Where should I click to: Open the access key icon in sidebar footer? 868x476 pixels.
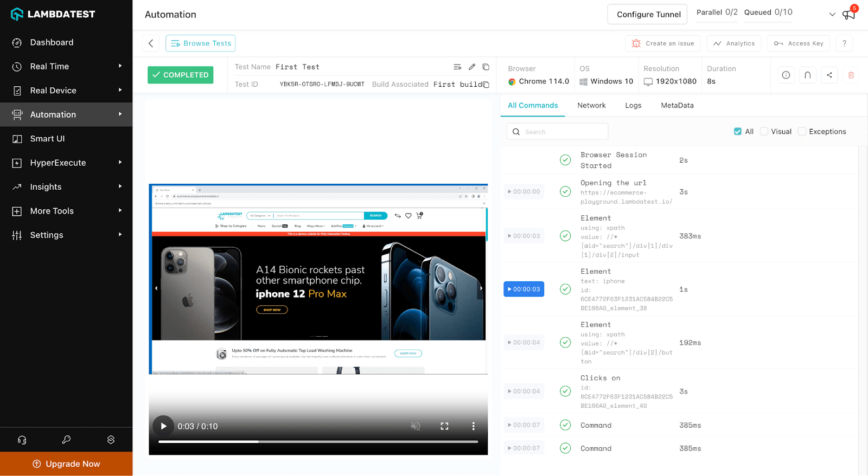tap(66, 440)
